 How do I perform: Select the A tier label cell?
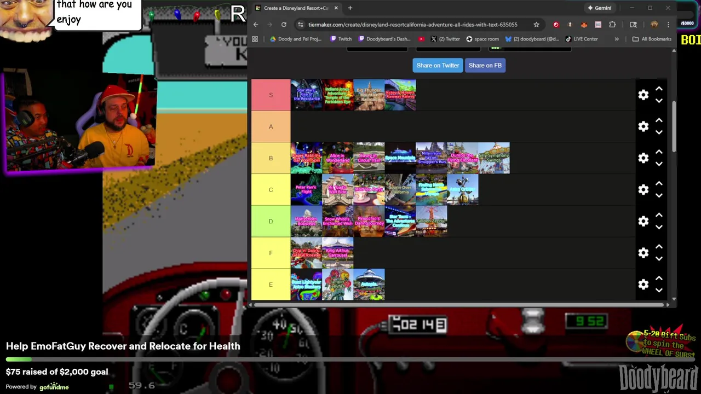[x=271, y=126]
